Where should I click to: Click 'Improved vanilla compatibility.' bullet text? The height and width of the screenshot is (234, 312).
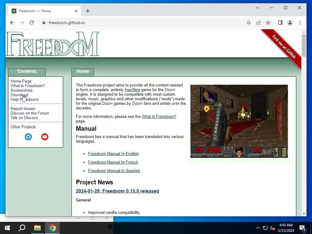pos(114,212)
